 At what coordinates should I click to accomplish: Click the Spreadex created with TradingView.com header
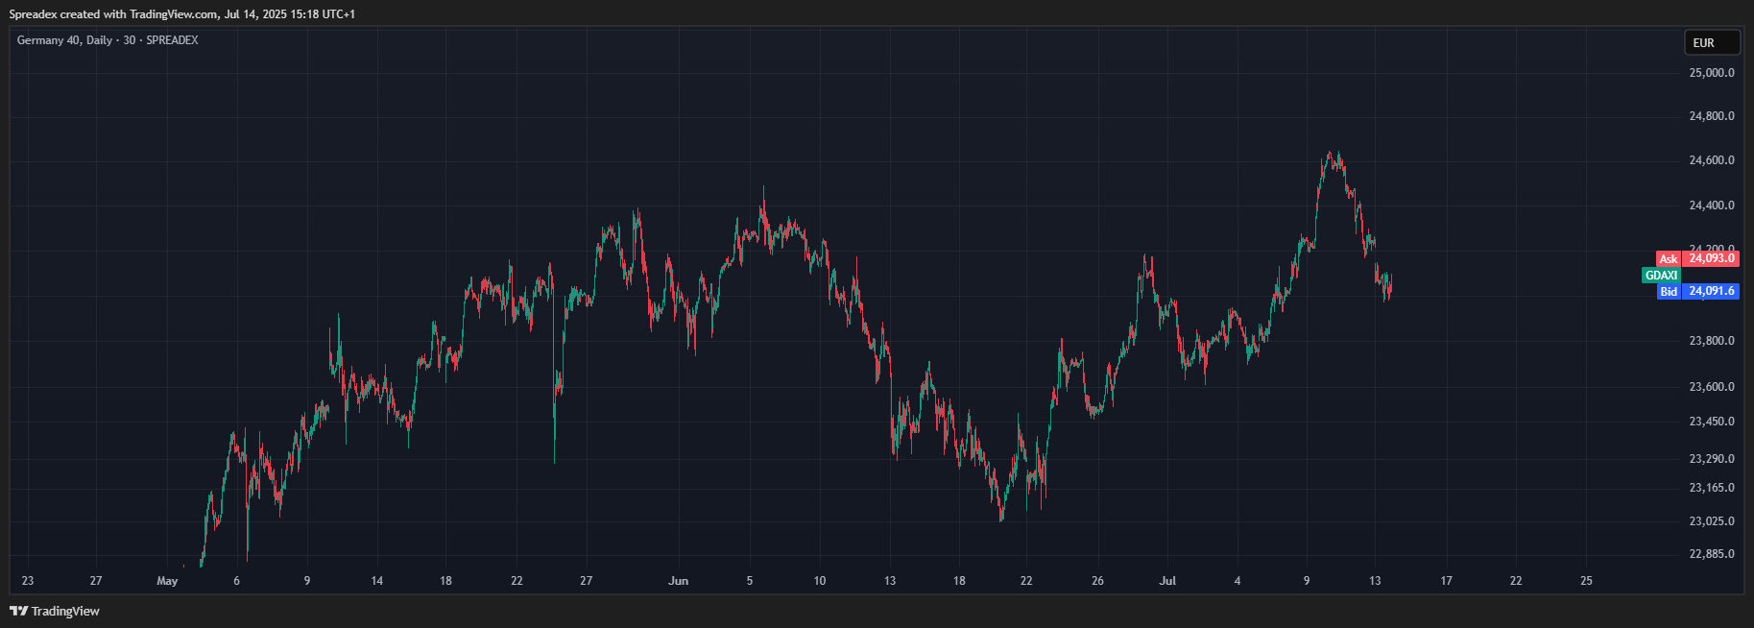point(182,14)
